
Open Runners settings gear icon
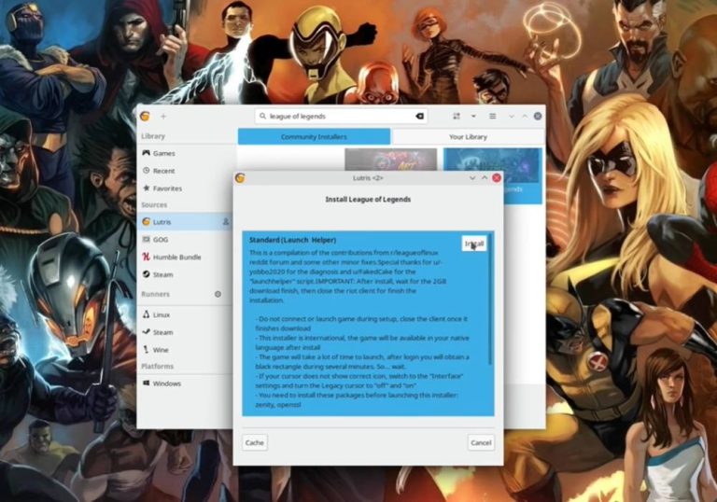point(218,294)
